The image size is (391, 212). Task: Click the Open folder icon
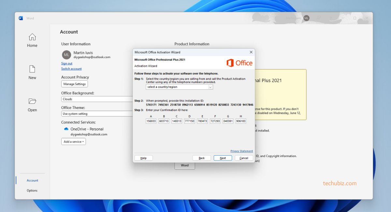click(32, 101)
